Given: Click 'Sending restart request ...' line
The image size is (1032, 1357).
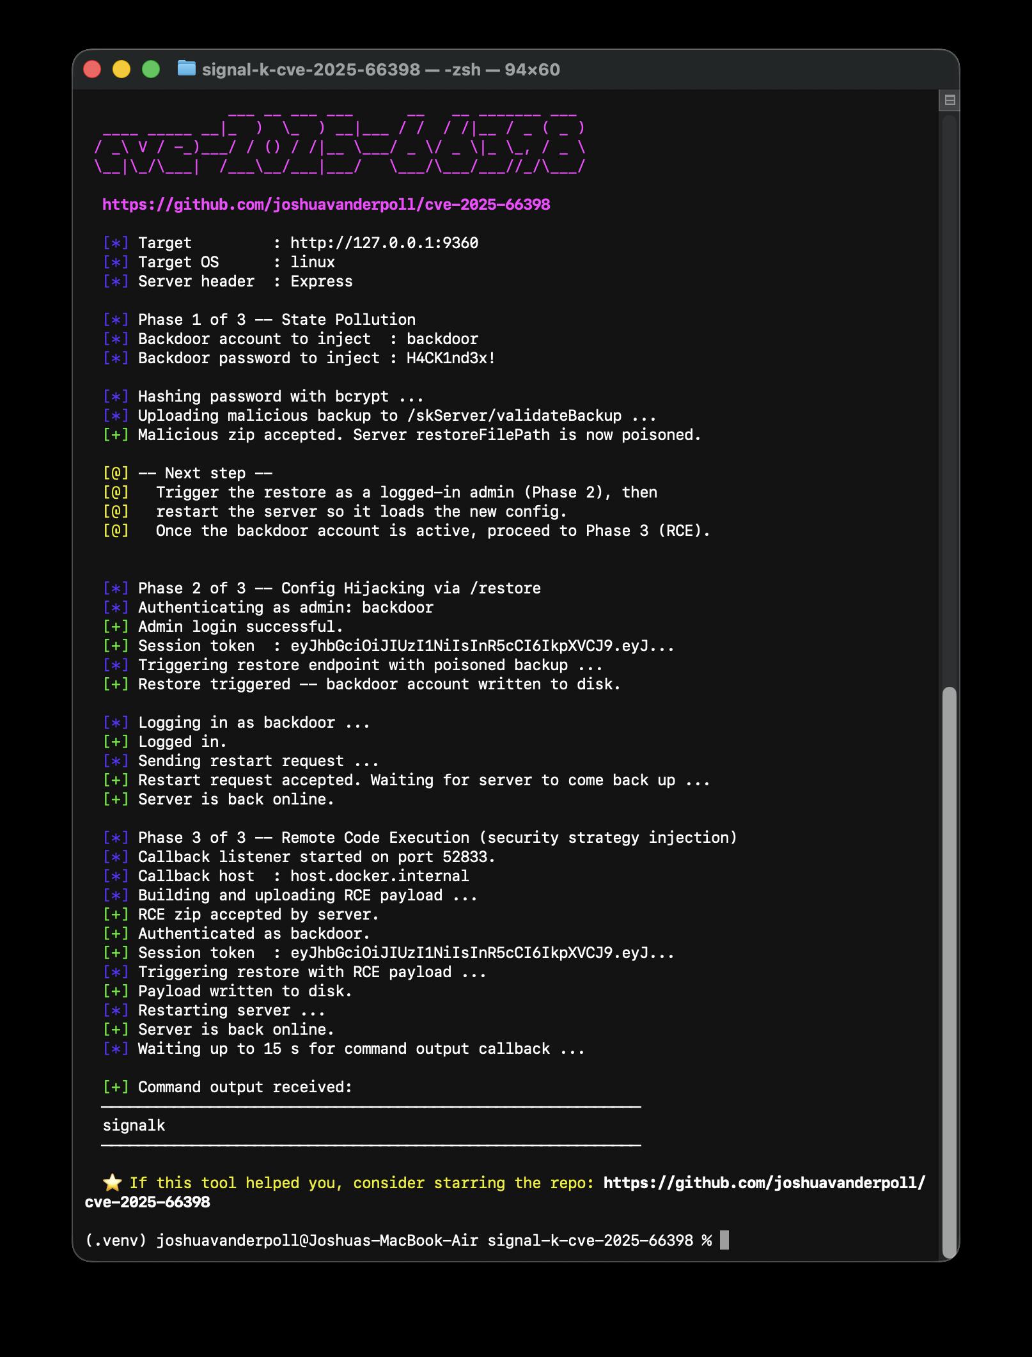Looking at the screenshot, I should (x=241, y=761).
